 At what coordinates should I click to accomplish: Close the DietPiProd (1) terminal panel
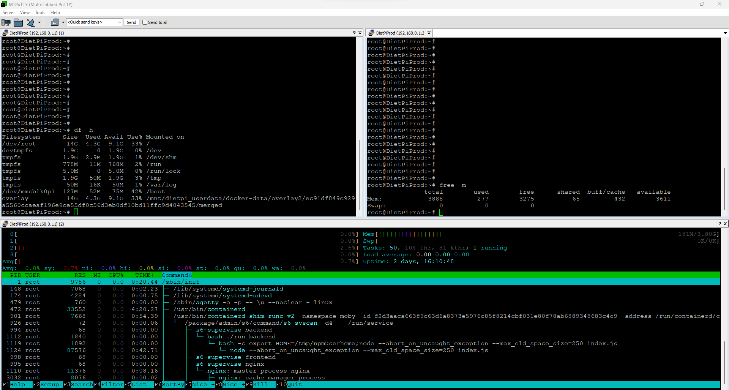pos(360,33)
